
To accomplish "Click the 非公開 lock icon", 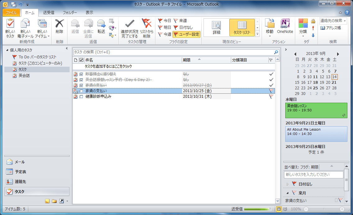I will tap(313, 21).
